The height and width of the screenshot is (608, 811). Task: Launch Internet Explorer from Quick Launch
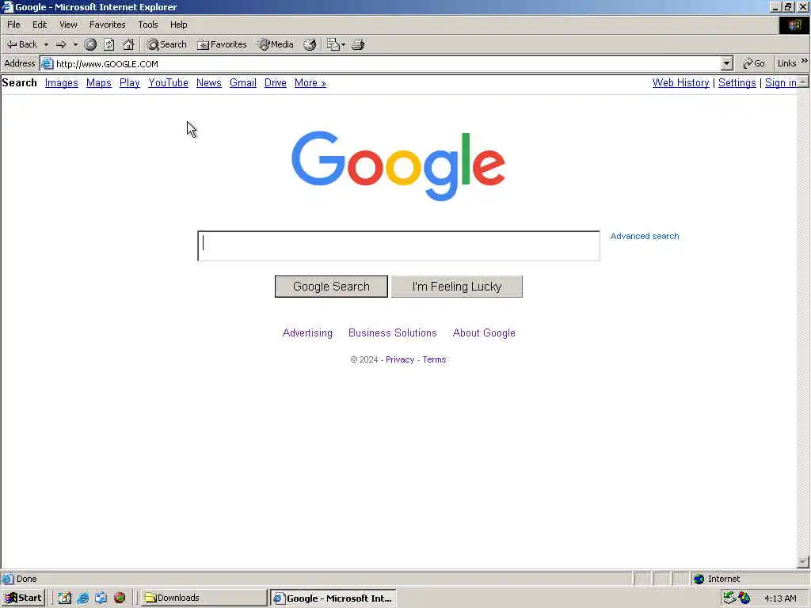82,598
